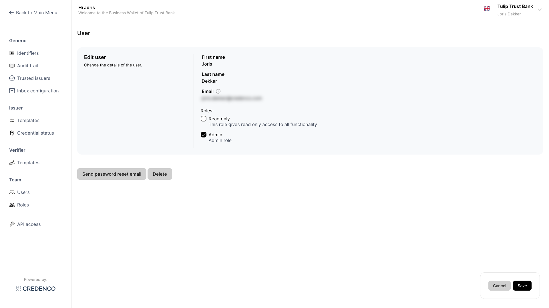Click the Identifiers card icon in sidebar
This screenshot has width=549, height=308.
pos(12,53)
